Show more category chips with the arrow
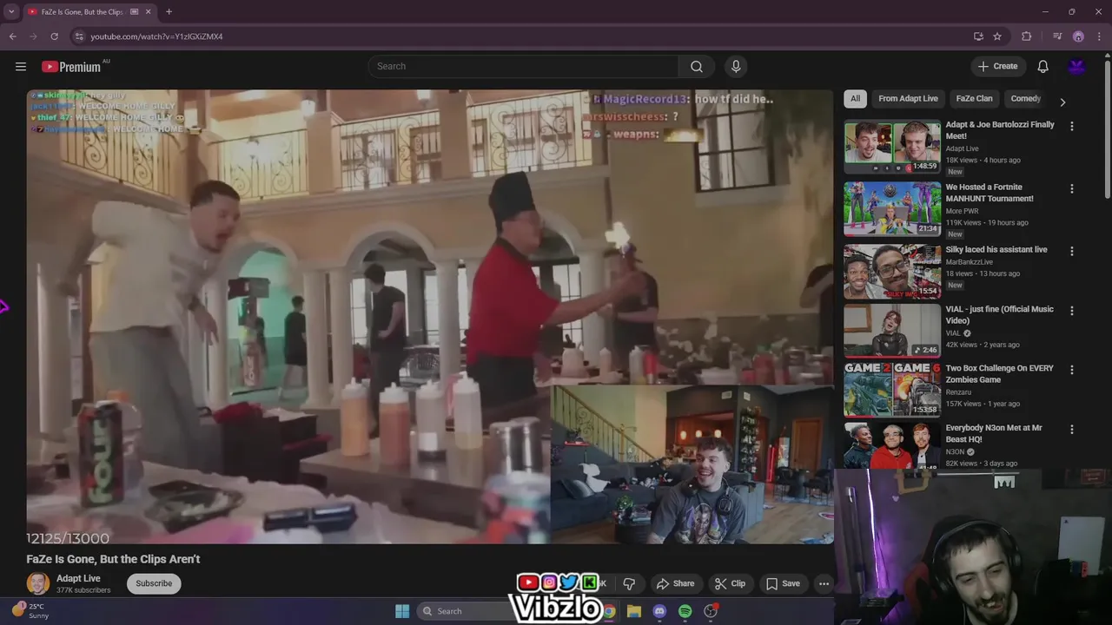1112x625 pixels. point(1062,102)
